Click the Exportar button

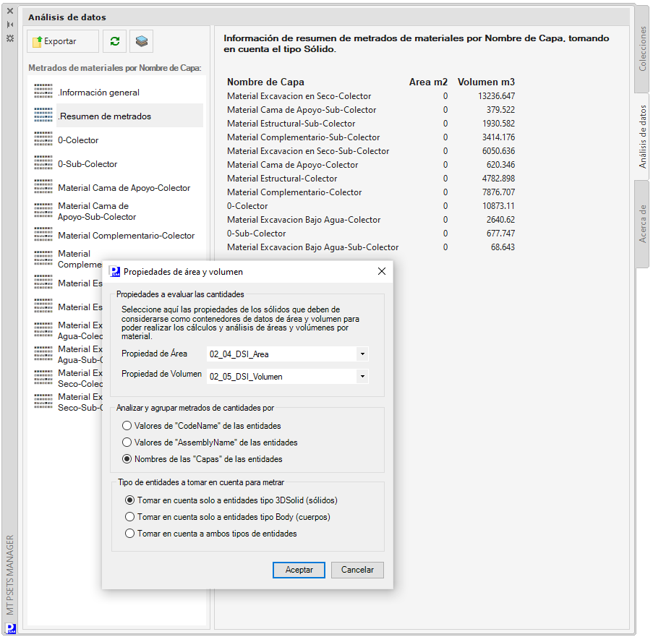(63, 41)
